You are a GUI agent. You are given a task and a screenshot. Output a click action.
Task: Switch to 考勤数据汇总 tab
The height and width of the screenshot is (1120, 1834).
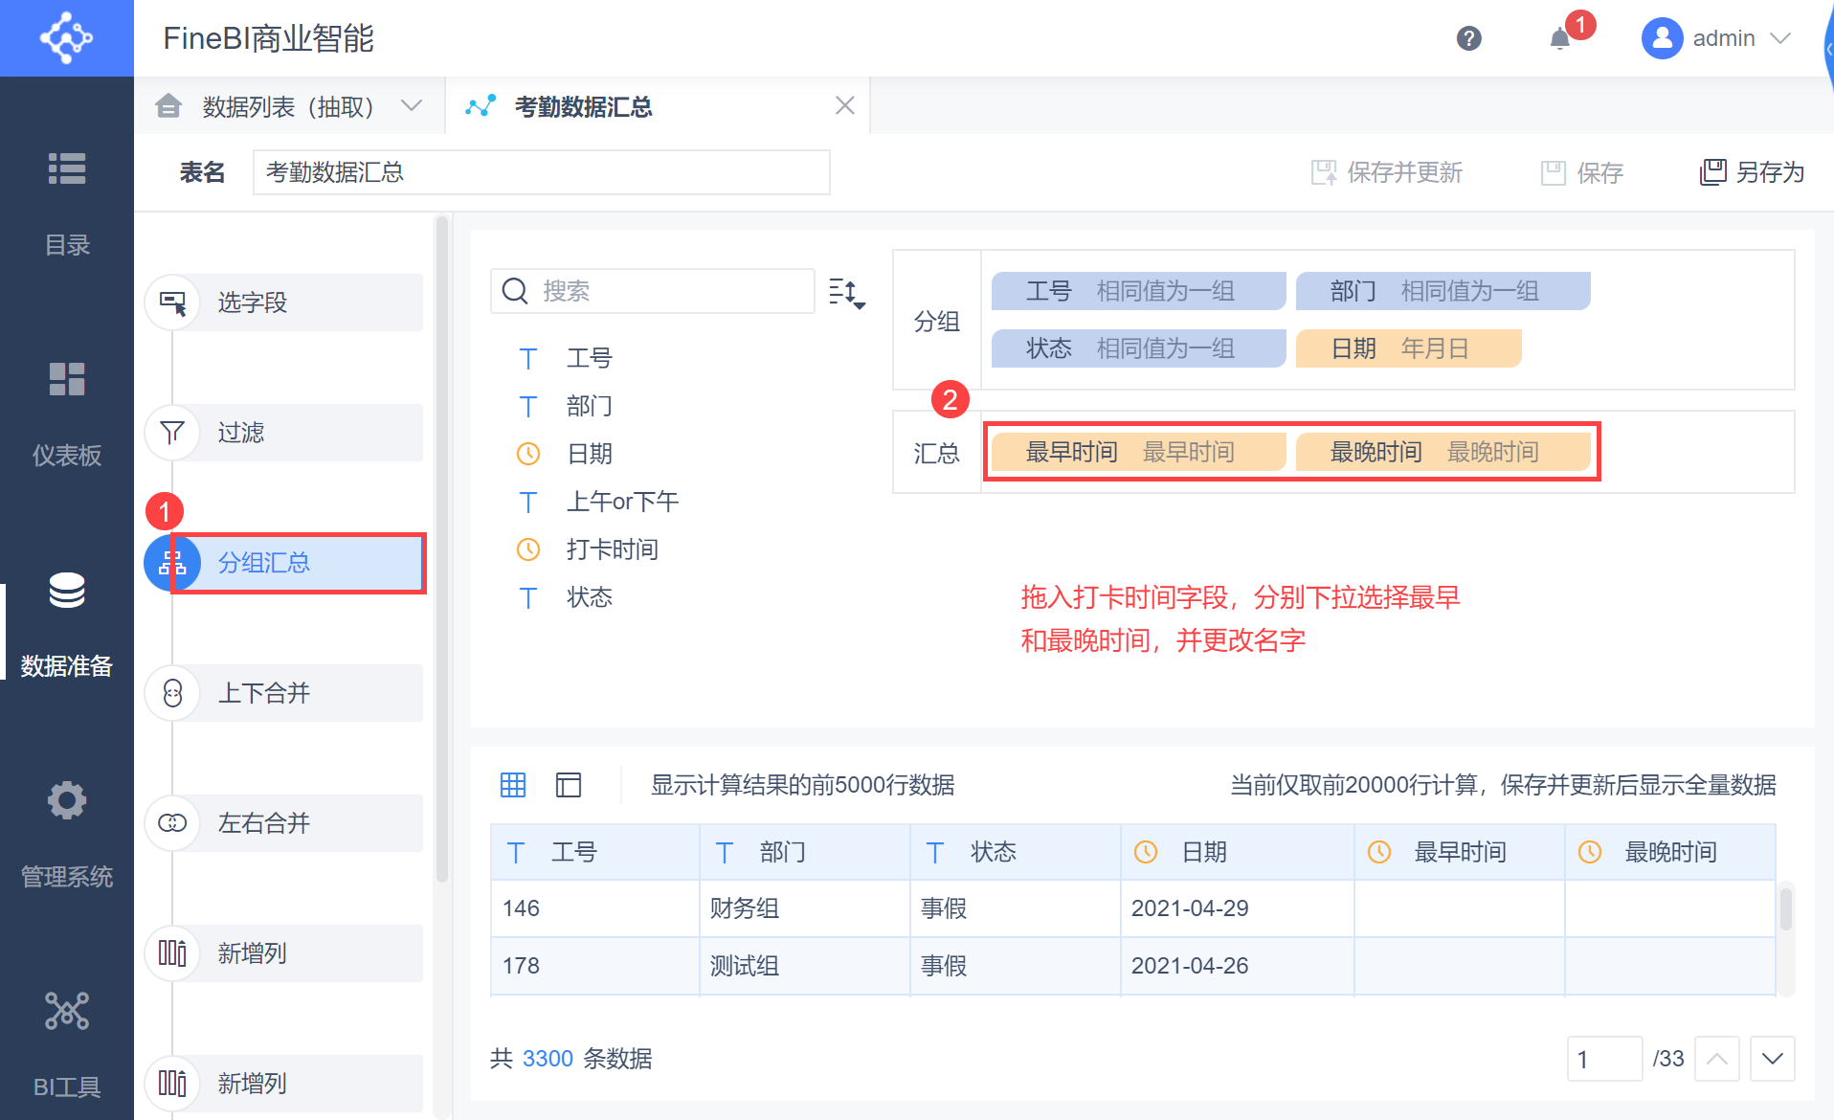tap(658, 106)
